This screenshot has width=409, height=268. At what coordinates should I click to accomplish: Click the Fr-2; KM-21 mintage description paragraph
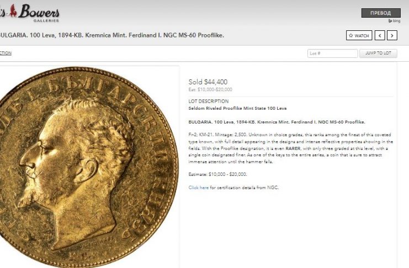click(x=290, y=148)
